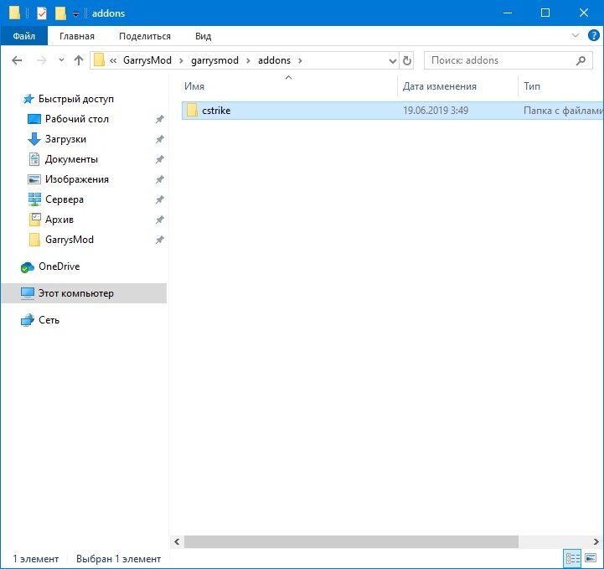The image size is (604, 569).
Task: Open Рабочий стол in the sidebar
Action: 77,119
